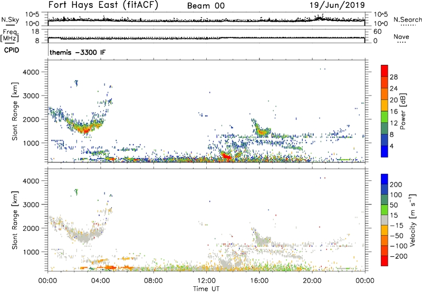Click the 'Time UT' axis title
The width and height of the screenshot is (422, 292).
coord(206,288)
